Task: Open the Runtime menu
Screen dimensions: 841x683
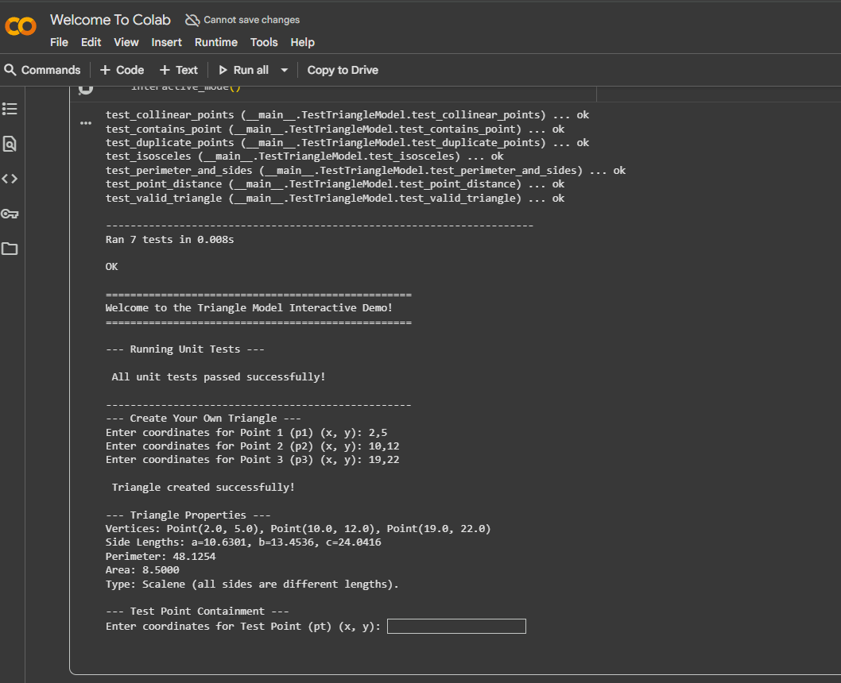Action: coord(216,42)
